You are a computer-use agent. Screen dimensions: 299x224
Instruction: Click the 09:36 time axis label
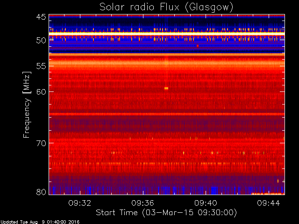tap(142, 203)
